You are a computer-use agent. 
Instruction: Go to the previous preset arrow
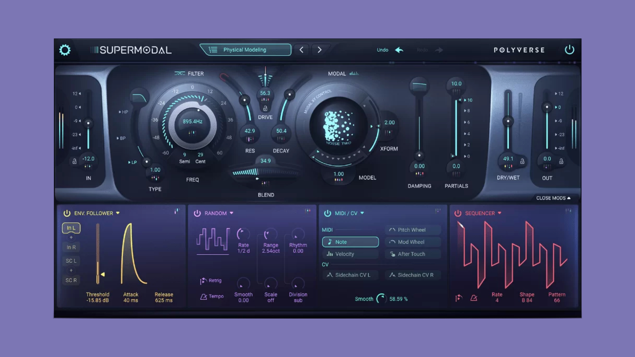(x=301, y=50)
